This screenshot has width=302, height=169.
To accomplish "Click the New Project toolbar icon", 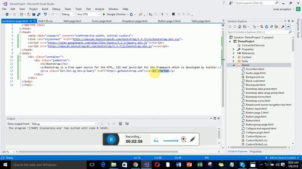I will point(21,15).
